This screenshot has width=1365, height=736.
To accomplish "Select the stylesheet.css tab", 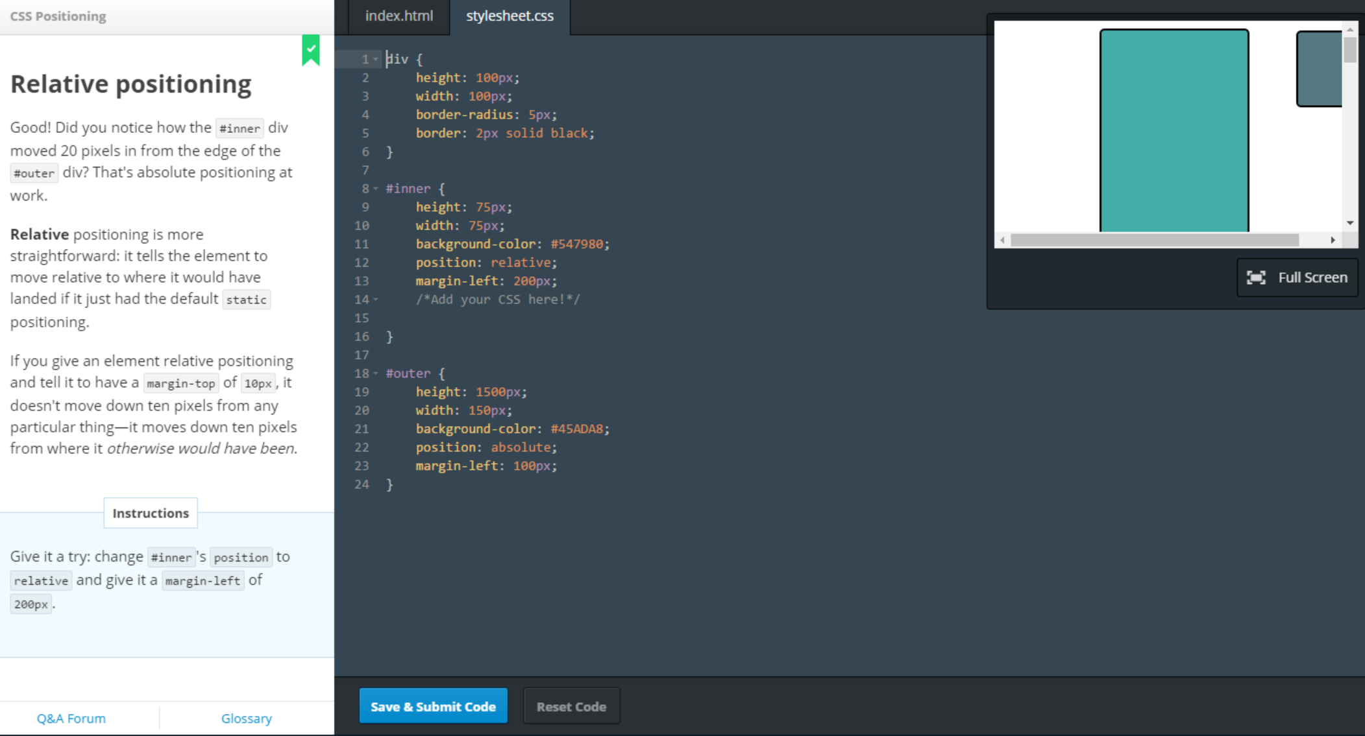I will pos(510,16).
